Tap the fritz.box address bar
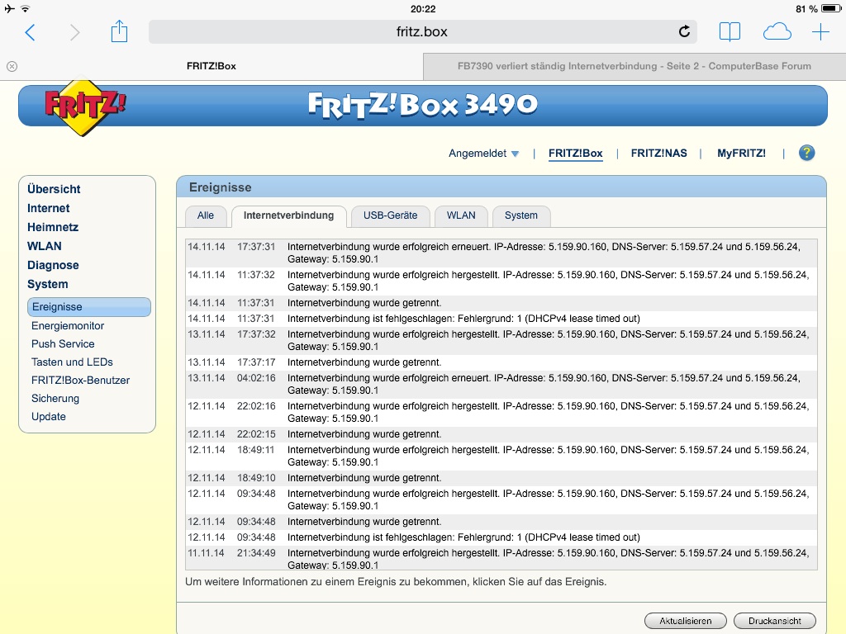Screen dimensions: 846x634 422,32
